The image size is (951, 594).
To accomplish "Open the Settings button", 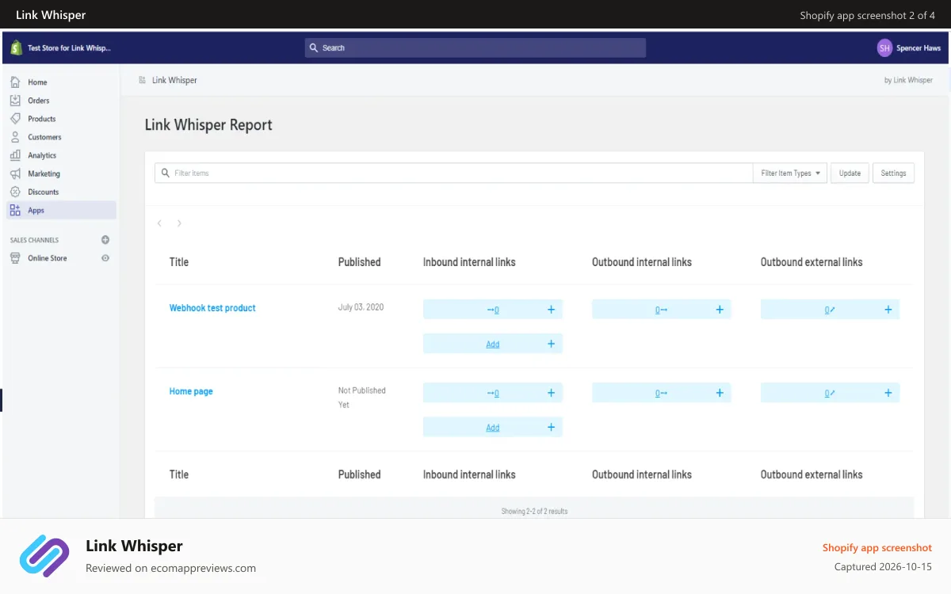I will (x=893, y=173).
